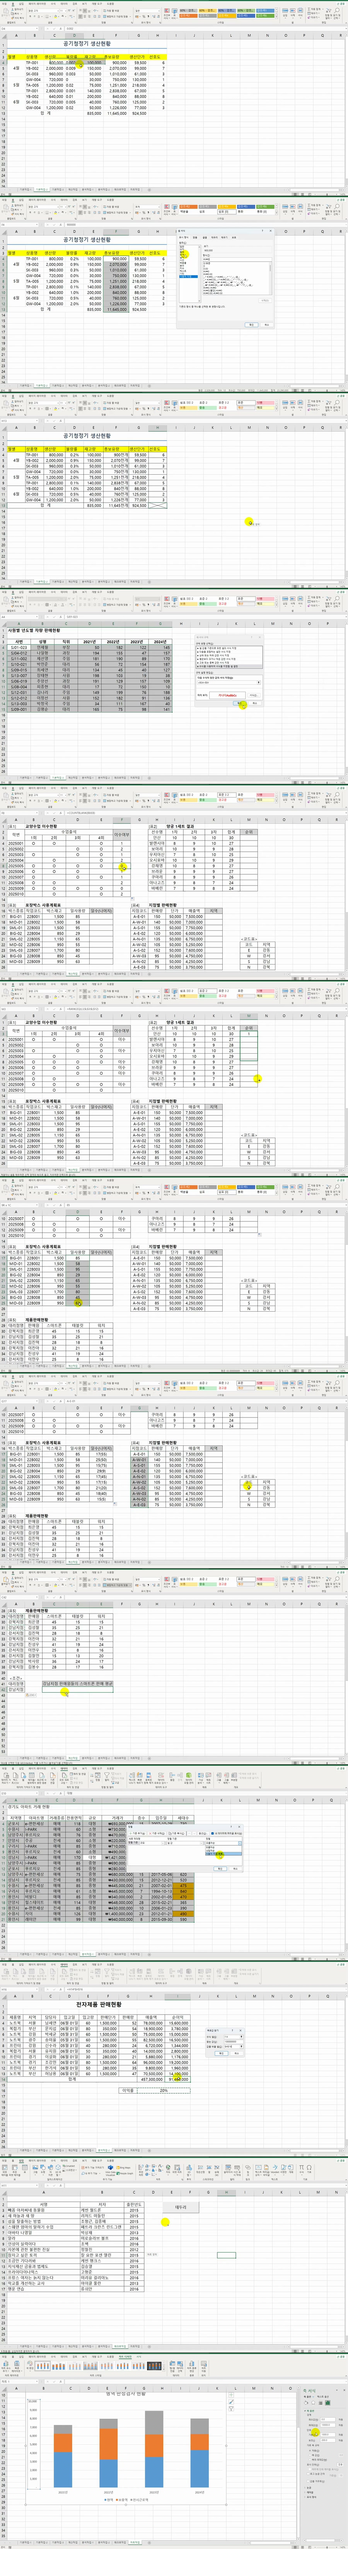Open the 표시 단위 dropdown in axis pane

click(340, 2465)
